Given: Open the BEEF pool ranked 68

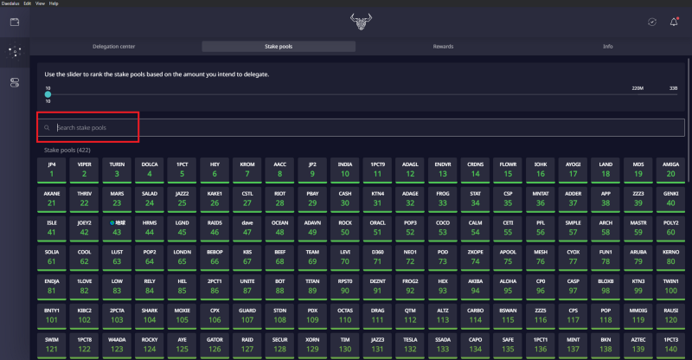Looking at the screenshot, I should 279,258.
